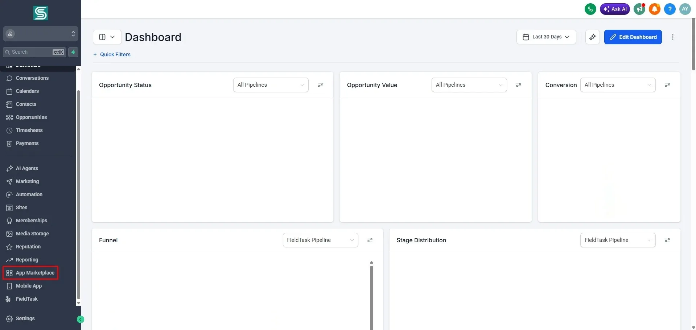Click the Stage Distribution widget title
Image resolution: width=696 pixels, height=330 pixels.
tap(421, 240)
